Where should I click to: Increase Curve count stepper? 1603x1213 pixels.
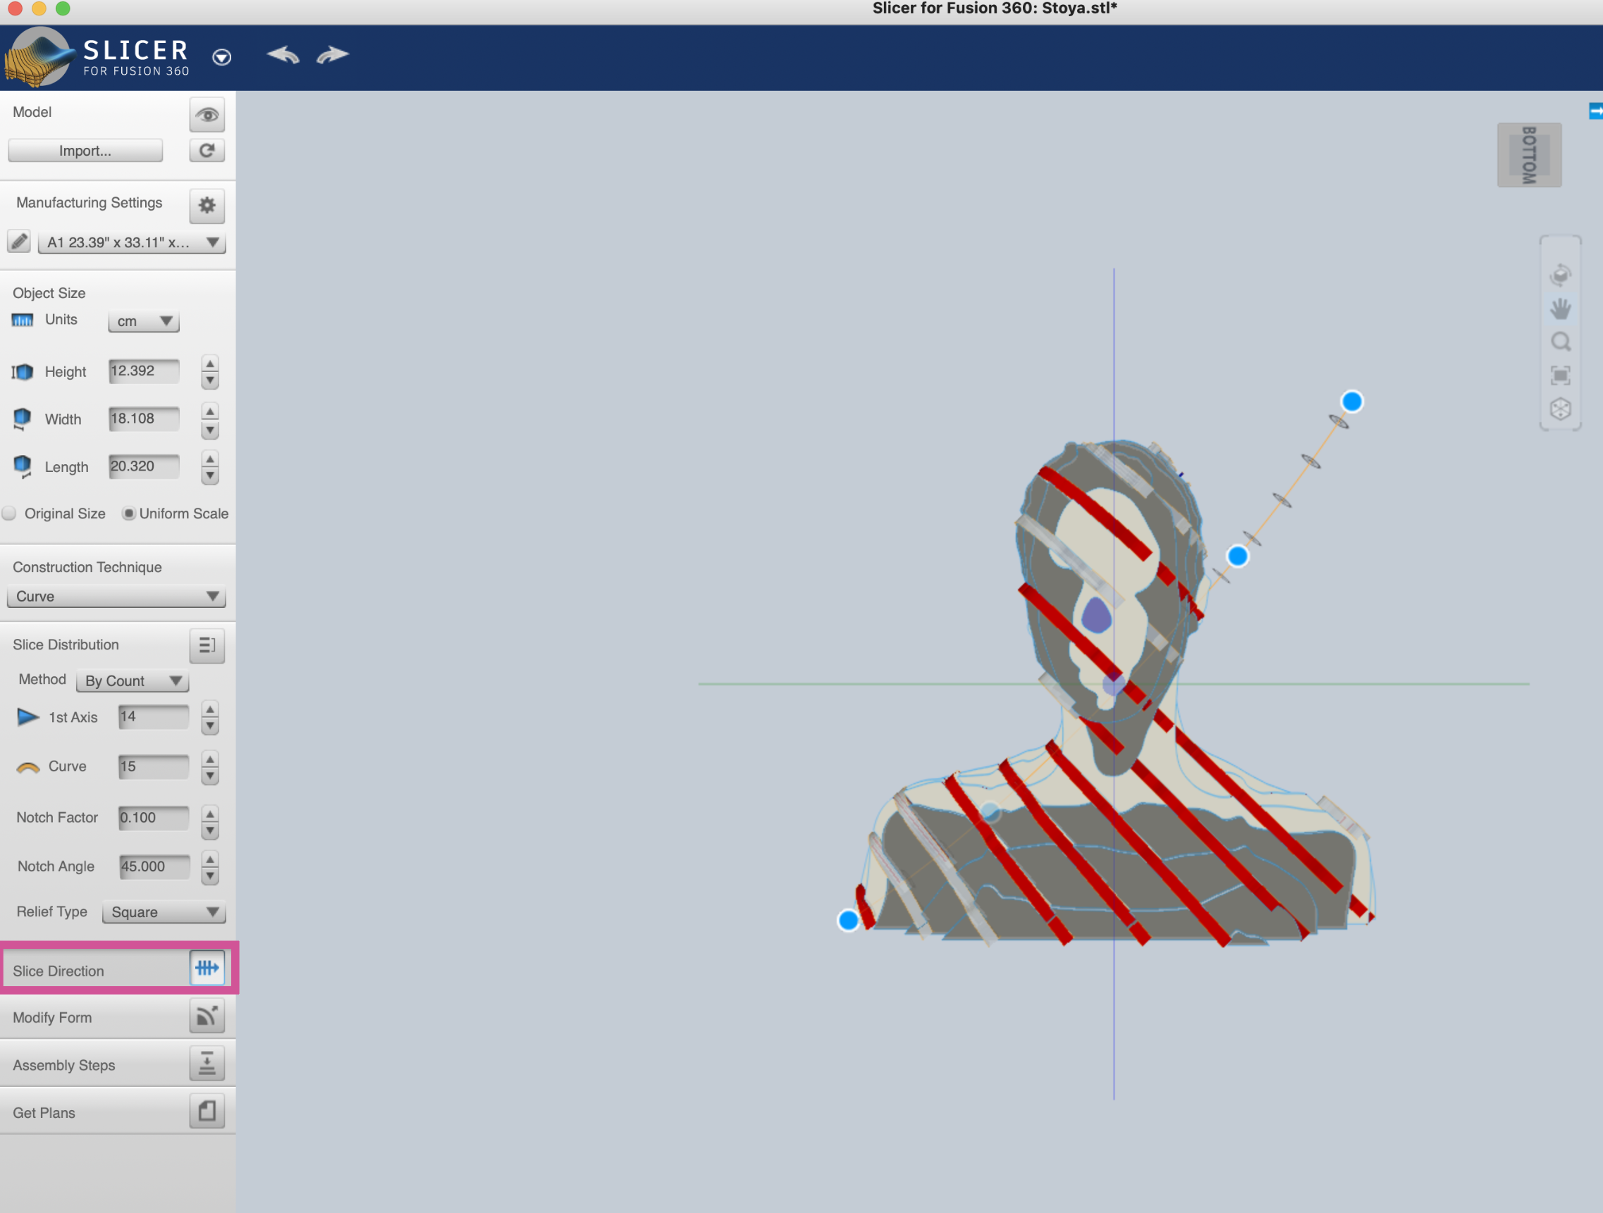coord(210,759)
